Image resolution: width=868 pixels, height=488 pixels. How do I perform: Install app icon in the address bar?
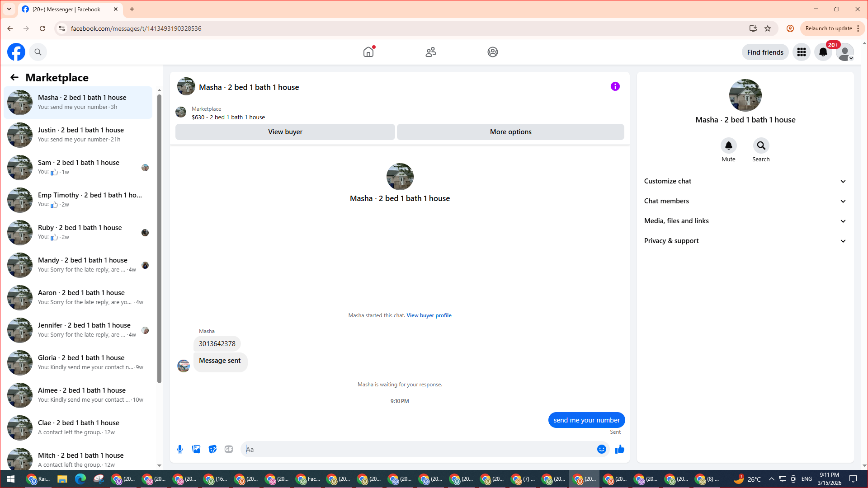pos(753,28)
